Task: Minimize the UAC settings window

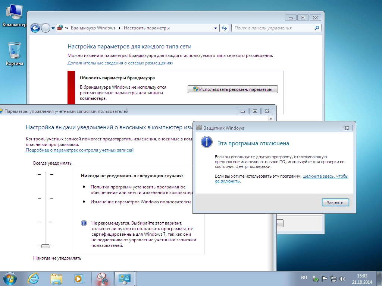Action: (242, 111)
